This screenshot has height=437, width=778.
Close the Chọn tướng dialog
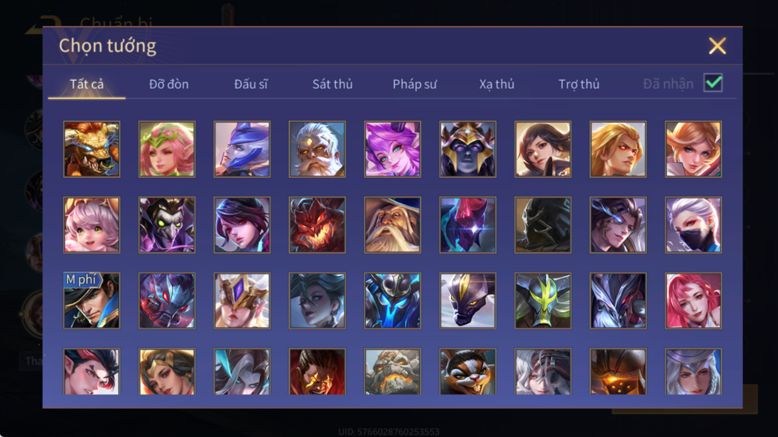click(717, 46)
